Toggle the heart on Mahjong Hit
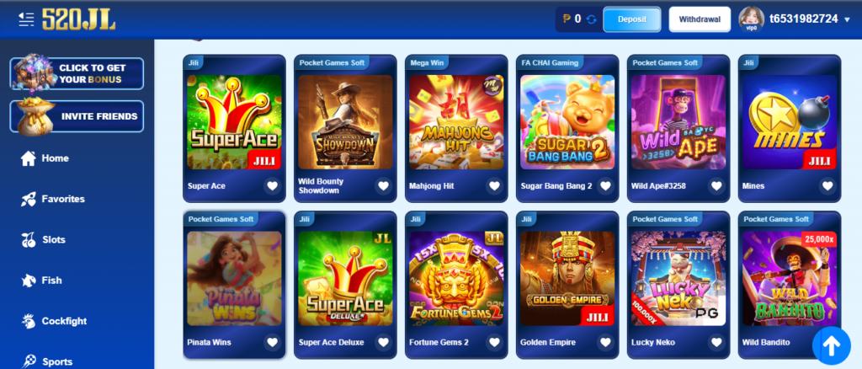The height and width of the screenshot is (369, 862). (x=494, y=186)
